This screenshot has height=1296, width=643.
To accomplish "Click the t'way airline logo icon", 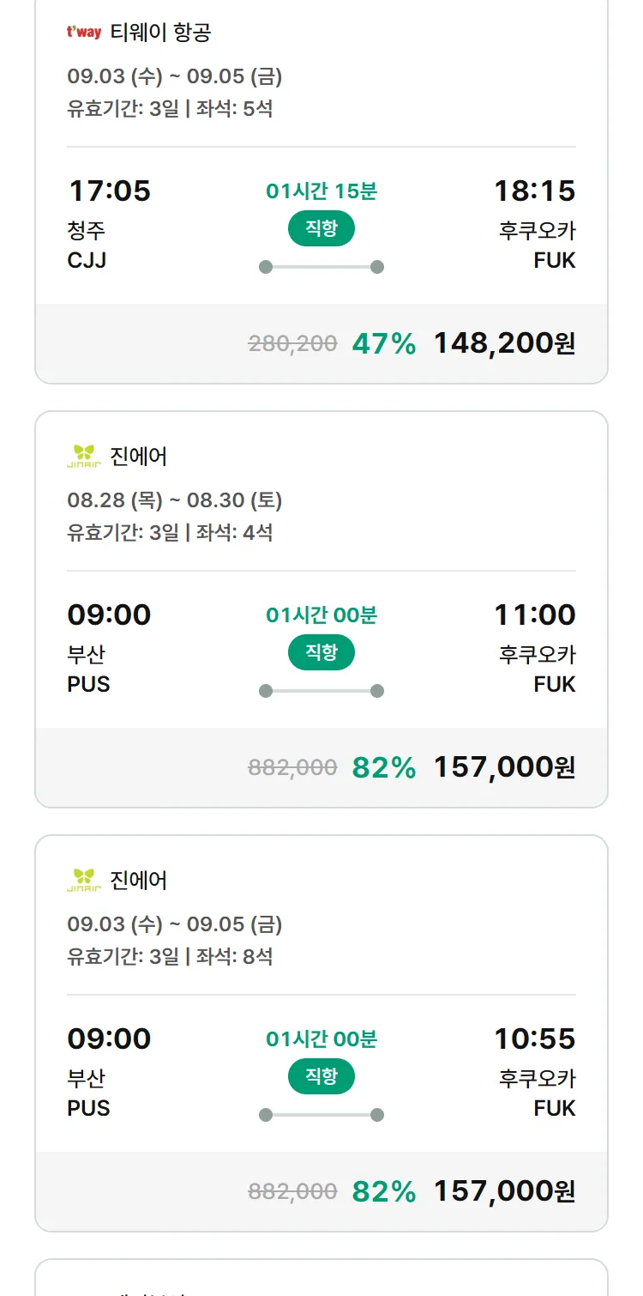I will [x=84, y=33].
